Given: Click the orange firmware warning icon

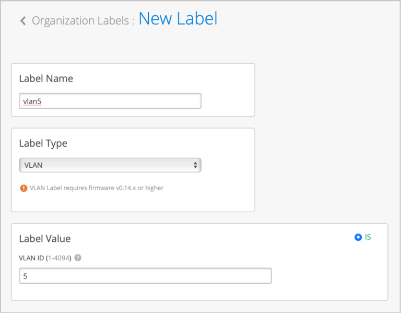Looking at the screenshot, I should pos(23,188).
